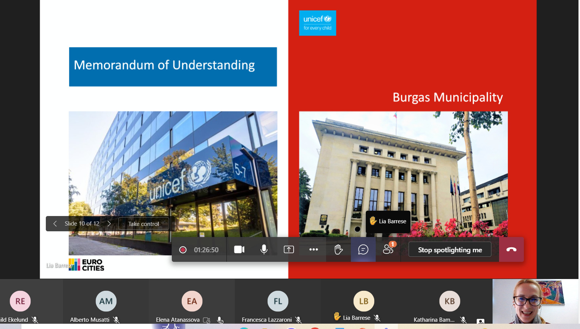Raise your hand in meeting
This screenshot has width=580, height=329.
click(338, 250)
